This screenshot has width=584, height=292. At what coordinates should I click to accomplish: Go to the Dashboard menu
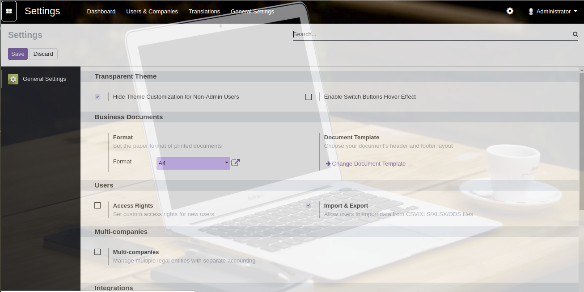101,12
